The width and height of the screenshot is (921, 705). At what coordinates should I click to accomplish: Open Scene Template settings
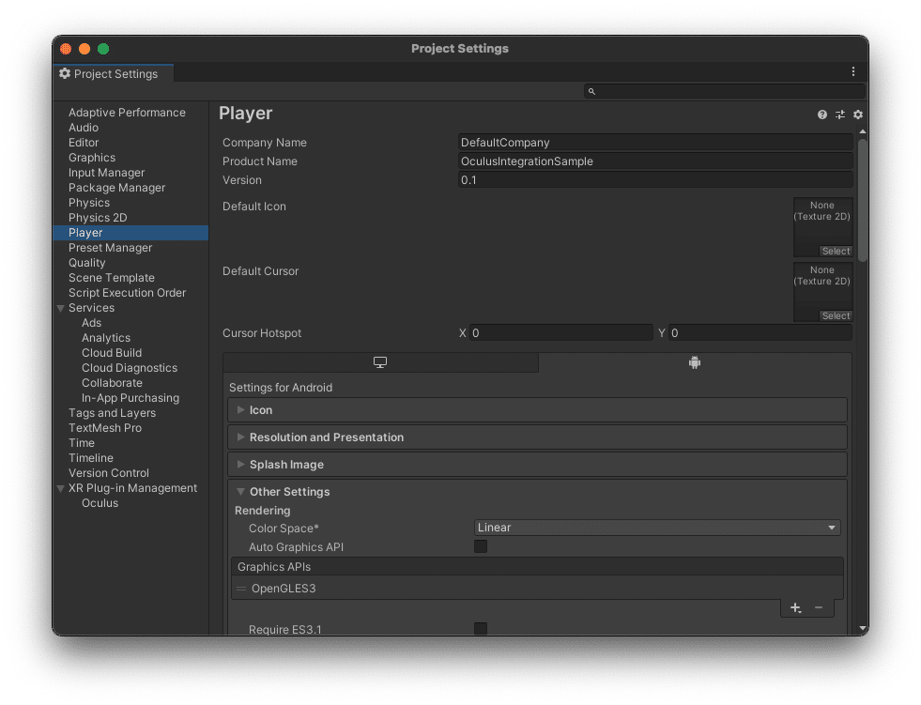pyautogui.click(x=112, y=278)
